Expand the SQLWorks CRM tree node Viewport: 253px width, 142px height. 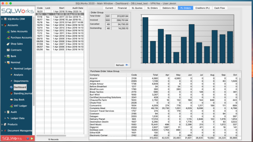[x=2, y=19]
